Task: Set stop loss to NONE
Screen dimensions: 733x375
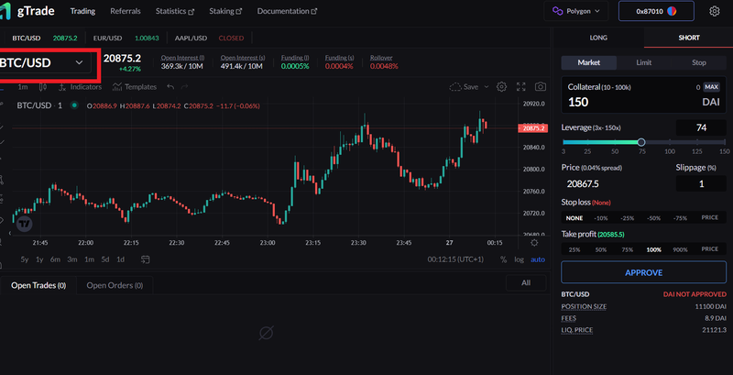Action: [x=574, y=218]
